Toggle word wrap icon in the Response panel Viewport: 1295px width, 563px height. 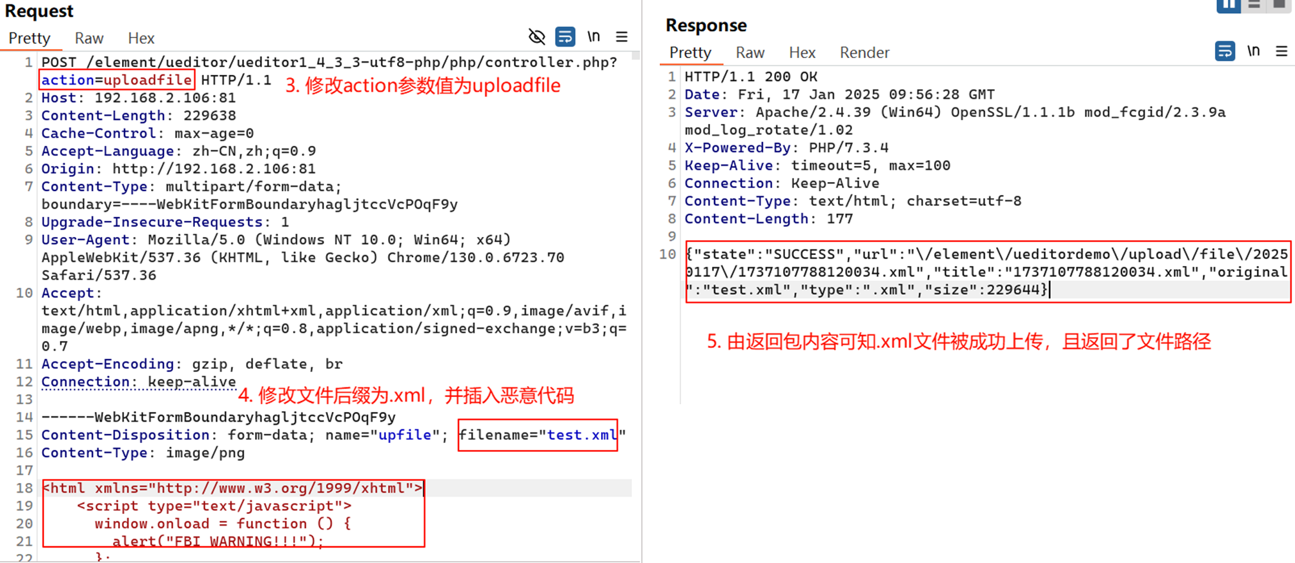point(1225,51)
